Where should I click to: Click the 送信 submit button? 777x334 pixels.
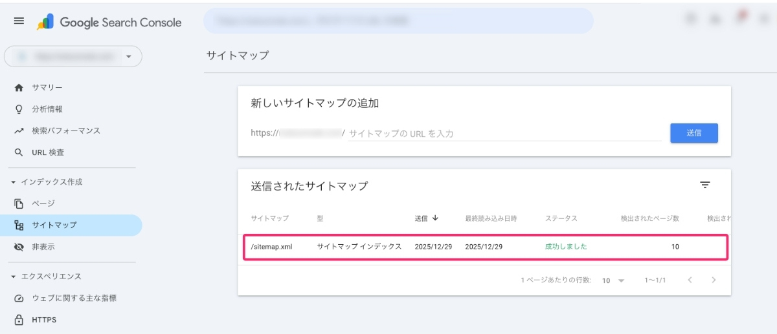coord(694,133)
